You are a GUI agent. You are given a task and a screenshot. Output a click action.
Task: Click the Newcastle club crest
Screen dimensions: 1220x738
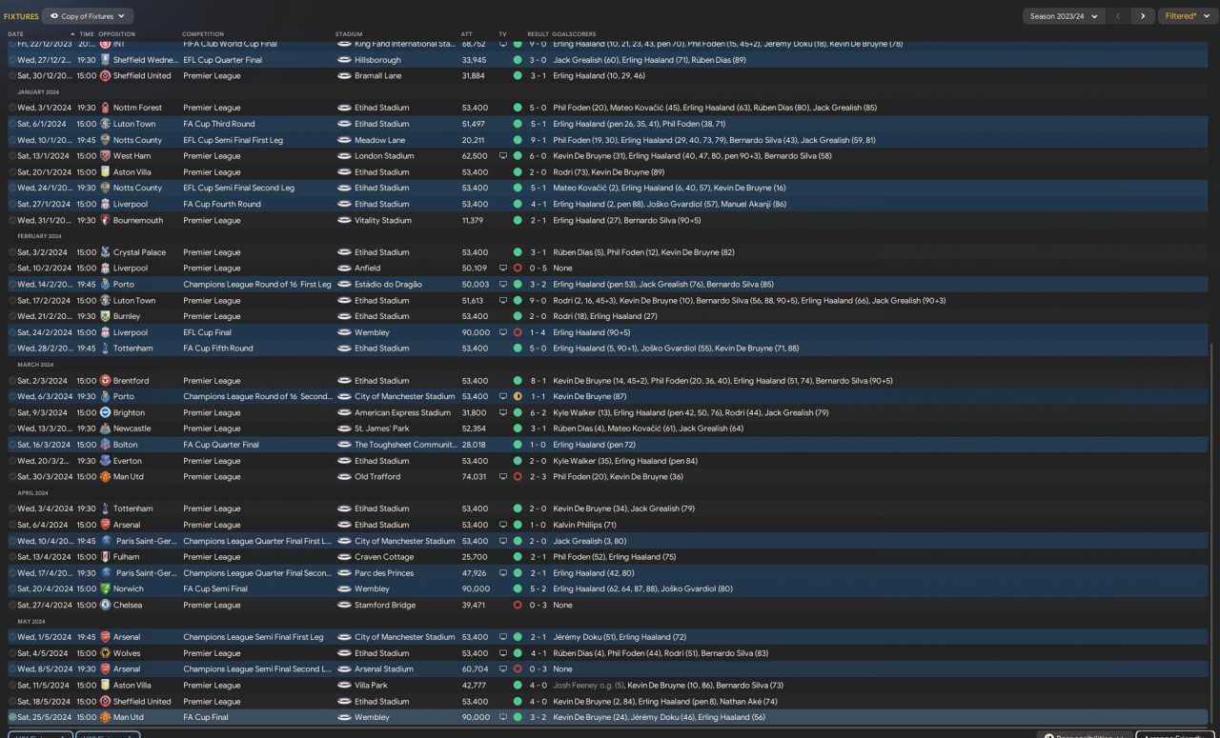click(105, 429)
